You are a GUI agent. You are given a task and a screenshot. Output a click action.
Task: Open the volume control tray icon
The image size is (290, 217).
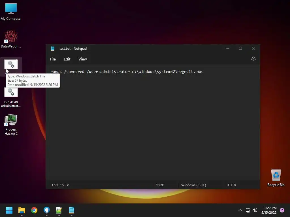point(255,210)
